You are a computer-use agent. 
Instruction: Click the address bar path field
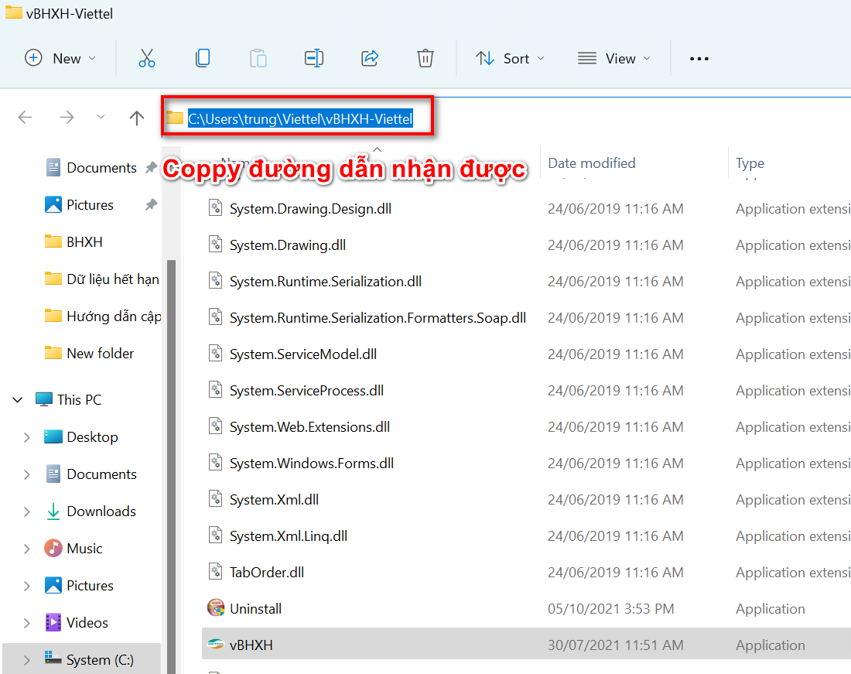point(300,118)
